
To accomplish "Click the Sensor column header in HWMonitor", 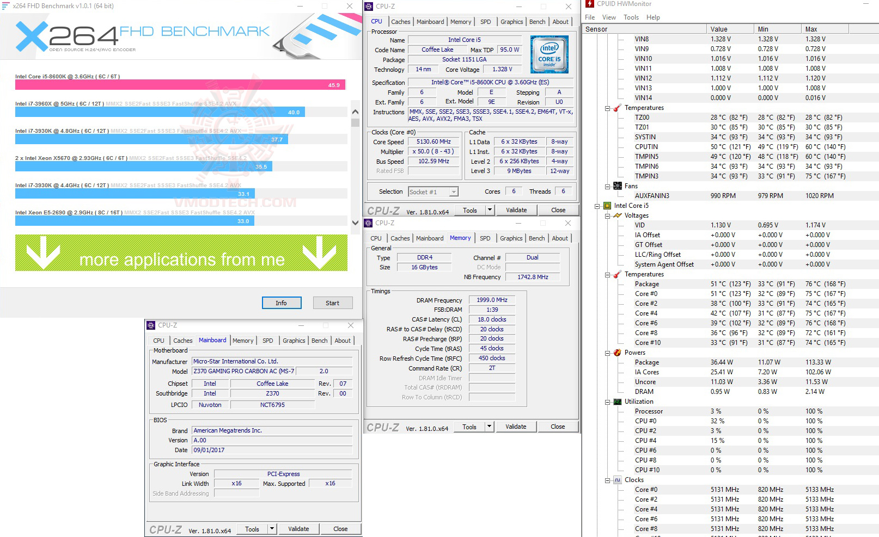I will coord(644,29).
